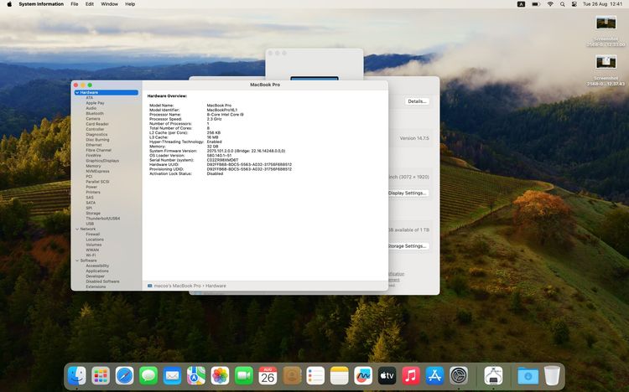Open the App Store from Dock
The image size is (629, 392).
434,376
